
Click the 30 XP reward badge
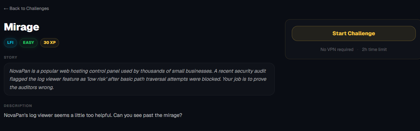(x=49, y=43)
